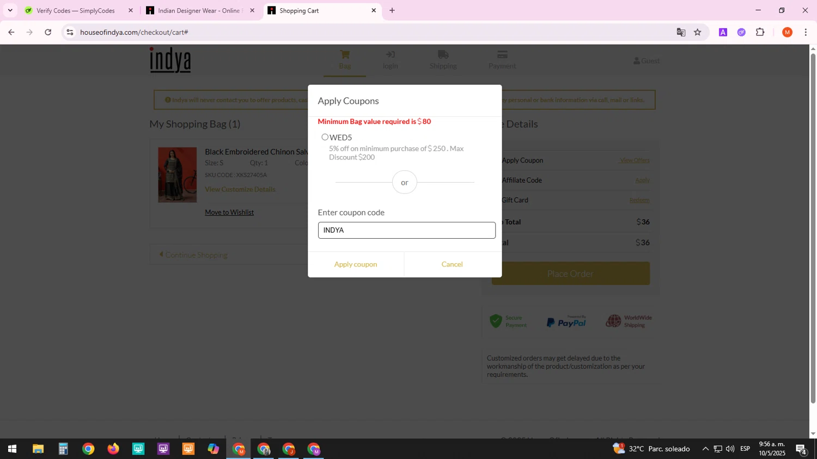The height and width of the screenshot is (459, 817).
Task: Open the notification center
Action: coord(801,449)
